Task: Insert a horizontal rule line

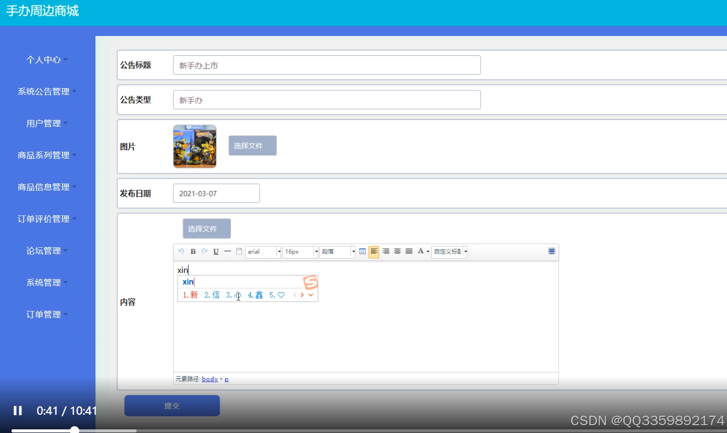Action: [x=227, y=251]
